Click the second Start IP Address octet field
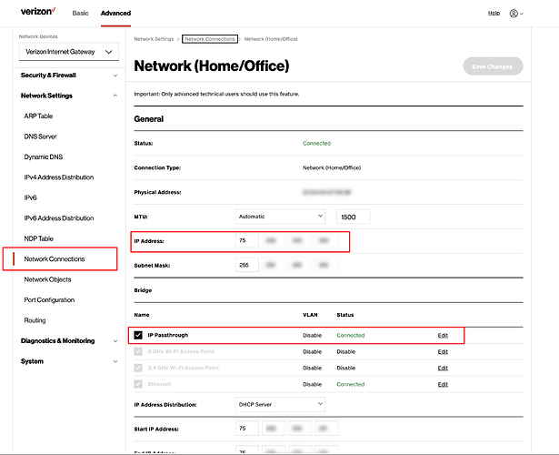Screen dimensions: 559x455 pyautogui.click(x=274, y=429)
